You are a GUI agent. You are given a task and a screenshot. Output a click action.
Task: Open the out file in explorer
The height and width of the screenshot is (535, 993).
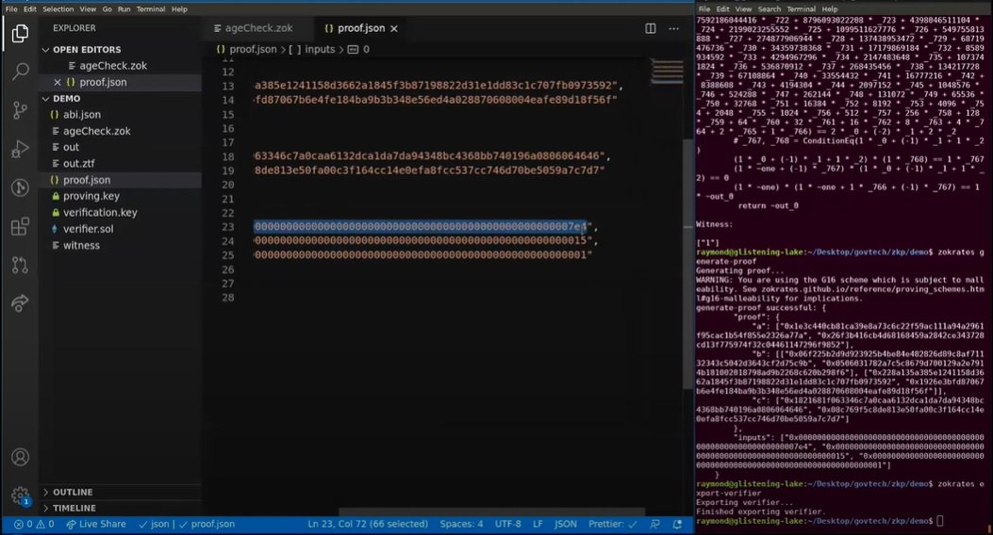[x=121, y=147]
